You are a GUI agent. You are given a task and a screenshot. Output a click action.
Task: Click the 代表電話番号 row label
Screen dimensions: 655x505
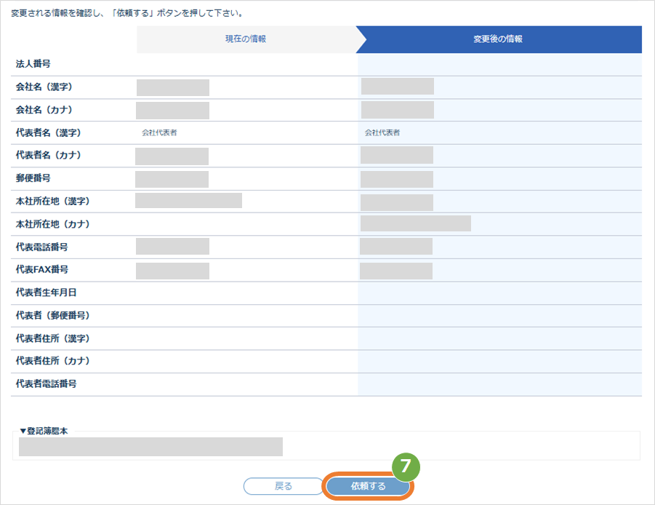coord(41,247)
